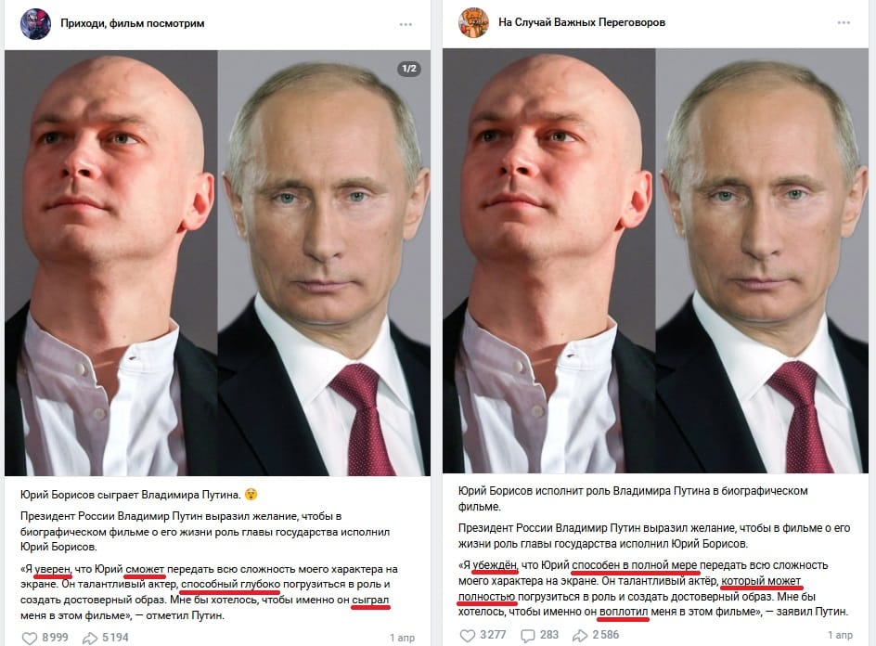The image size is (876, 646).
Task: Open the left post's bald man photo
Action: [111, 263]
